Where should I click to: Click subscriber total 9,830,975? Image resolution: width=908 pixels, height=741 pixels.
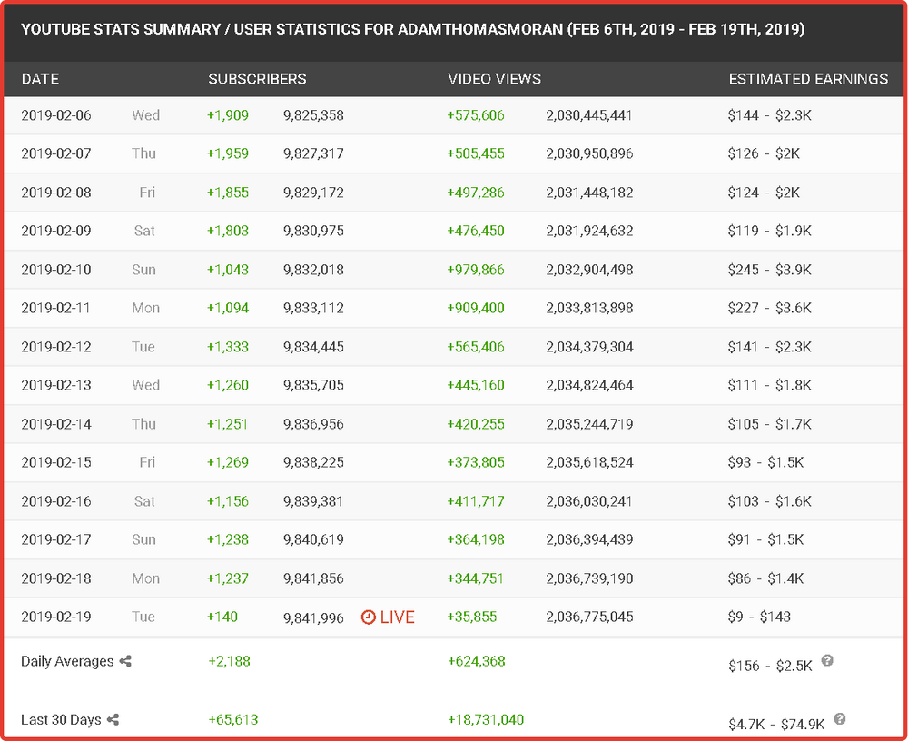(313, 231)
